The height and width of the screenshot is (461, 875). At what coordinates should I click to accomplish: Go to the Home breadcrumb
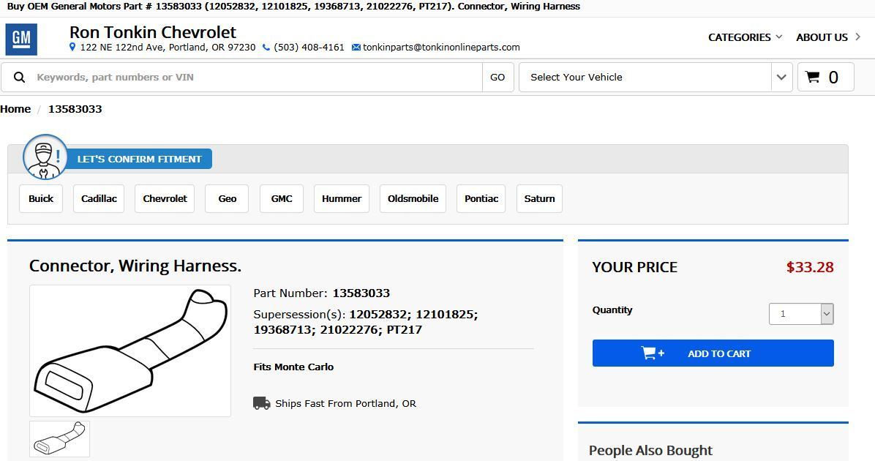pos(15,109)
